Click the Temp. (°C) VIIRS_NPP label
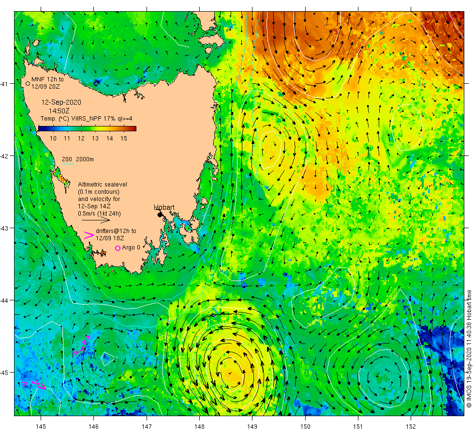 87,119
